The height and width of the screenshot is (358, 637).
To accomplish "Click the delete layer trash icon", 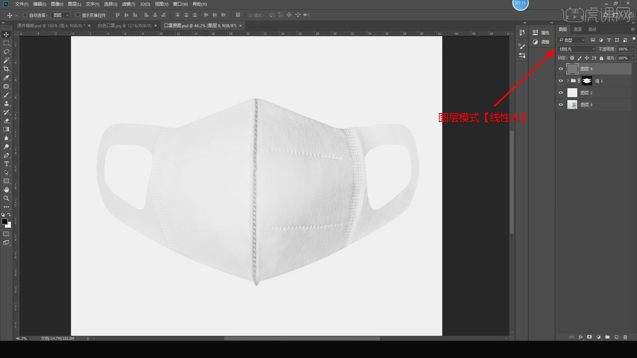I will [x=625, y=337].
